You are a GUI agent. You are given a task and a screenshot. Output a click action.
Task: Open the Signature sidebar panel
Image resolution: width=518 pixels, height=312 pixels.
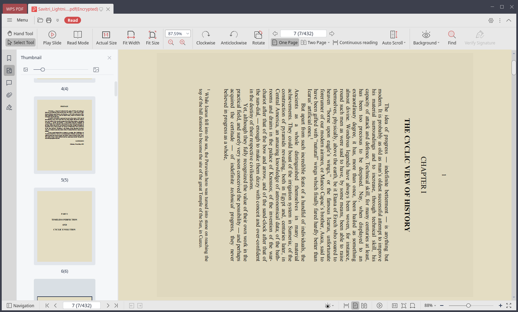[x=9, y=107]
